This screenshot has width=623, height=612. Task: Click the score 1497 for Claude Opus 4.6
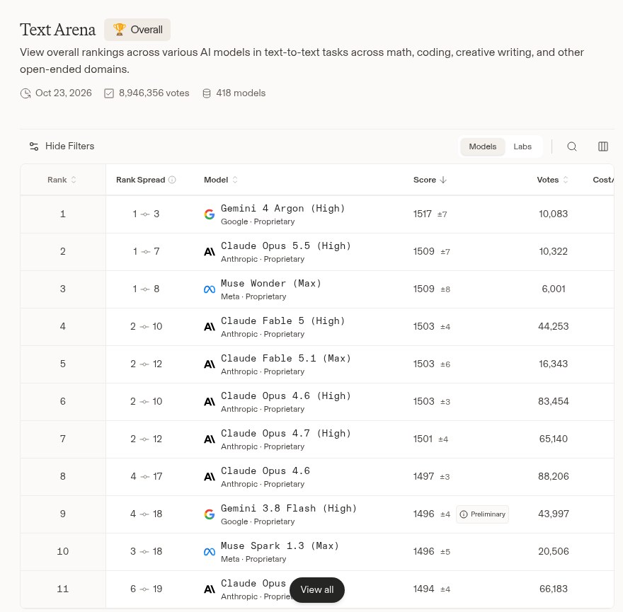click(x=423, y=477)
